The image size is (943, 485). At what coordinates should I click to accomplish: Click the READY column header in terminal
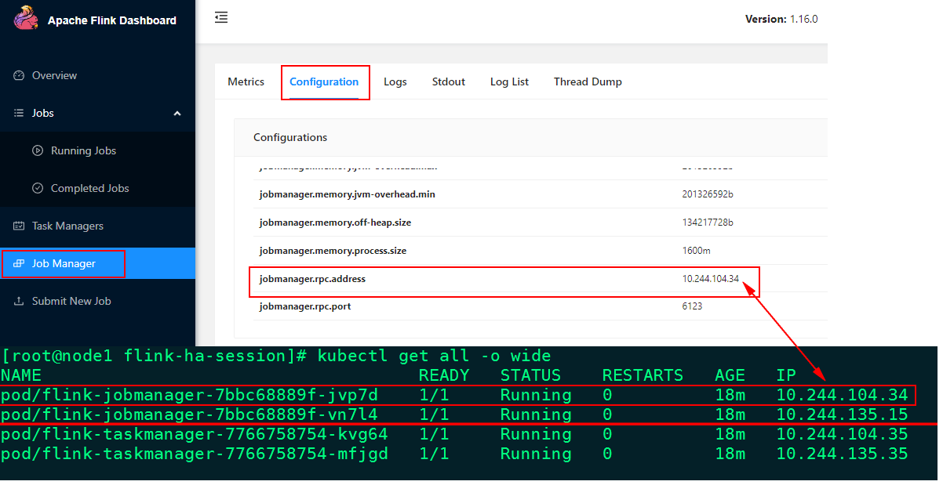click(444, 375)
